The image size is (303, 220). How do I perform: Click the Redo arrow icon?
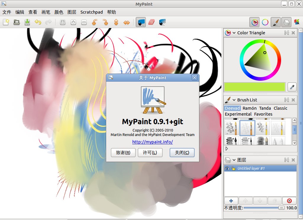click(48, 22)
